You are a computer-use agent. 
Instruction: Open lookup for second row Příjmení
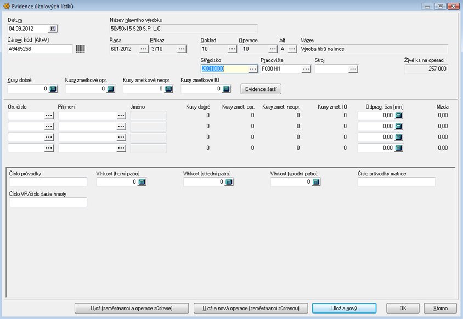[121, 127]
